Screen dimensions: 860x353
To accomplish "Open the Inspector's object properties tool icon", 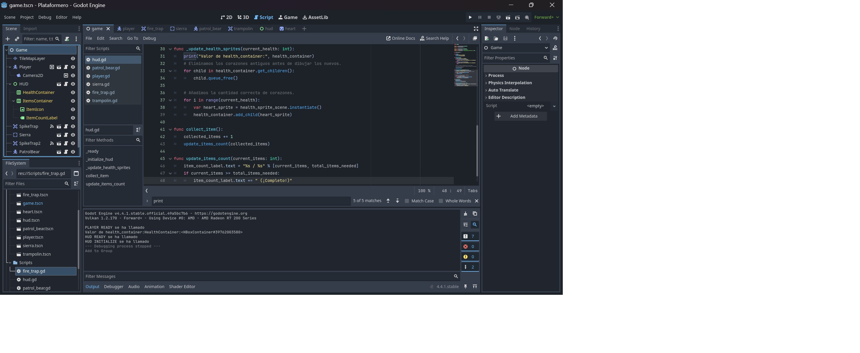I will (x=555, y=58).
